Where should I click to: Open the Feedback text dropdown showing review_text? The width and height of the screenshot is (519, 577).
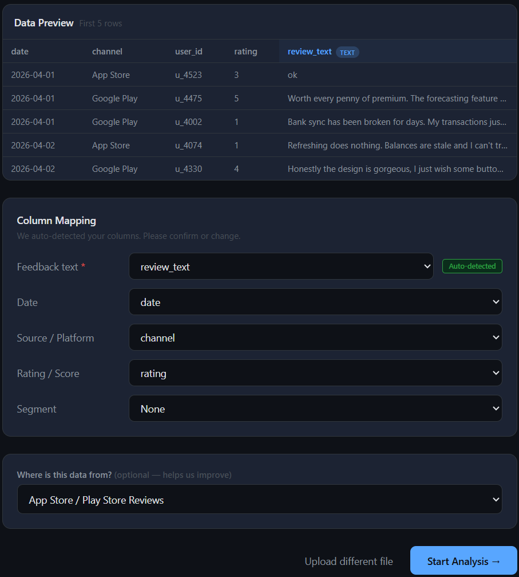coord(281,266)
